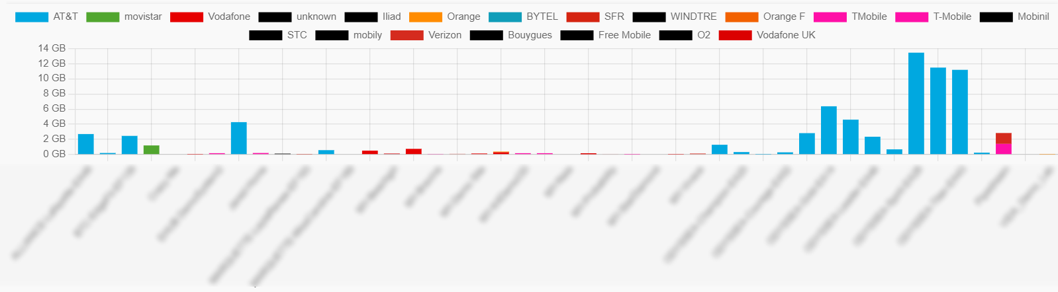Screen dimensions: 1058x292
Task: Click the tallest blue bar in chart
Action: (x=916, y=103)
